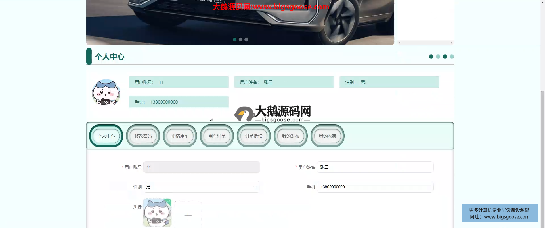Image resolution: width=545 pixels, height=228 pixels.
Task: Select the first carousel indicator dot
Action: click(x=235, y=39)
